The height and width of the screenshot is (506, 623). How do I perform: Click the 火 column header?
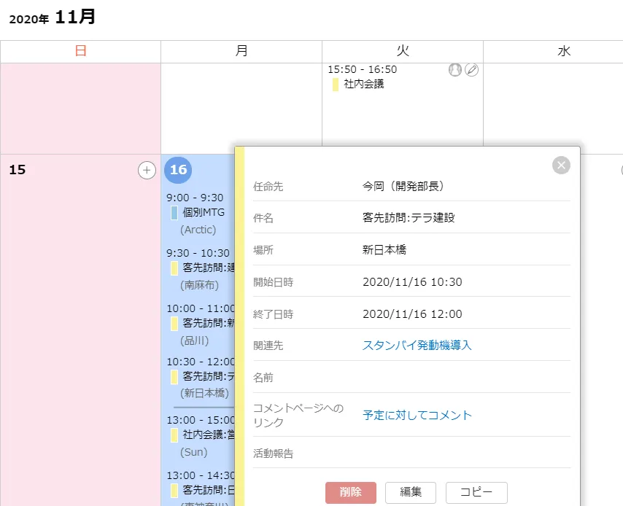point(403,51)
